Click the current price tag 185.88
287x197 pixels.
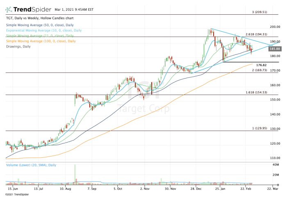(275, 49)
